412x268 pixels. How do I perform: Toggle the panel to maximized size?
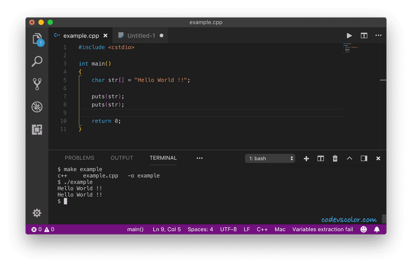click(364, 158)
